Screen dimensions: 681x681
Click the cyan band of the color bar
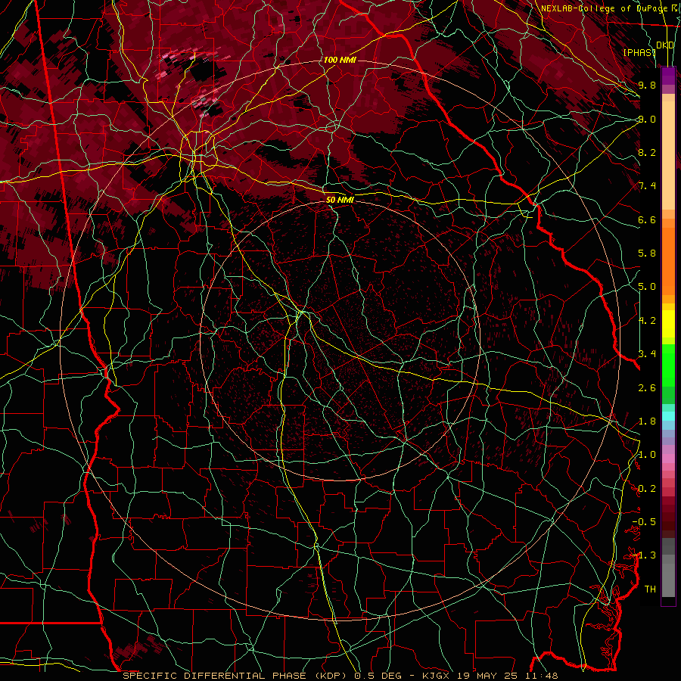click(x=668, y=416)
